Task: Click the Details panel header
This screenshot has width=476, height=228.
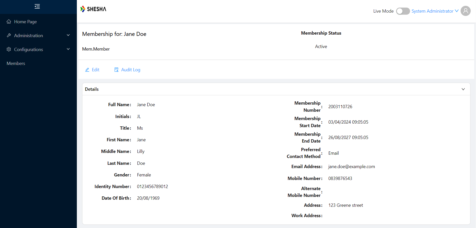Action: [276, 89]
